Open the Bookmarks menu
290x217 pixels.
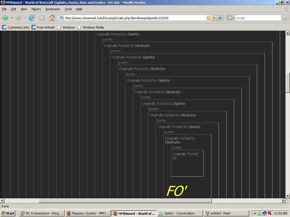[x=53, y=9]
